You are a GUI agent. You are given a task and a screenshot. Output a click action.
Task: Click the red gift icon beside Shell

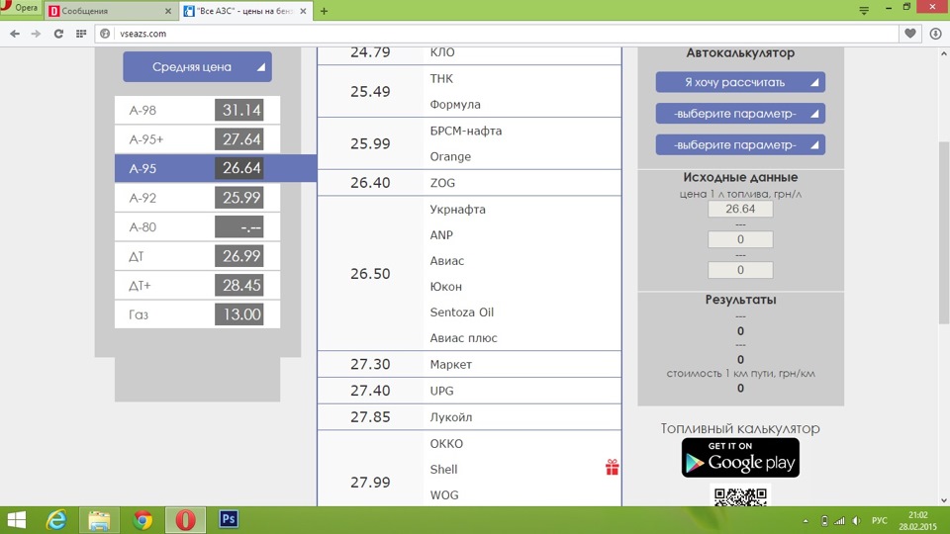pos(612,468)
